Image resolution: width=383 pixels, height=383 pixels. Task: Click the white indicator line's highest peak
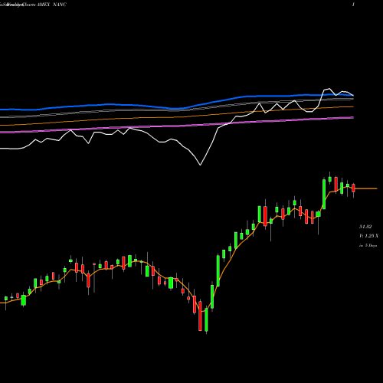click(330, 89)
